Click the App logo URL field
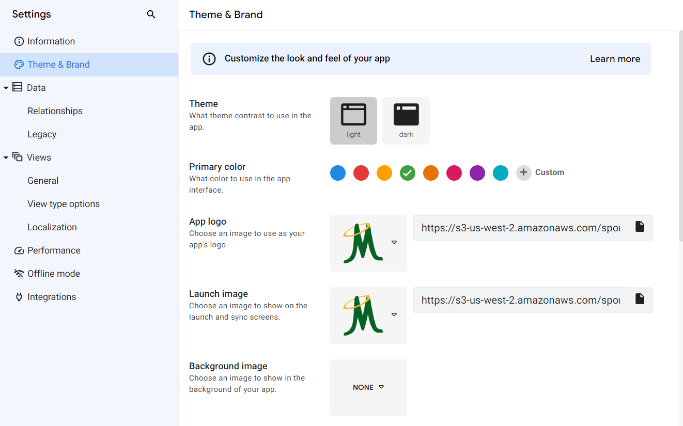The width and height of the screenshot is (683, 426). (x=520, y=228)
